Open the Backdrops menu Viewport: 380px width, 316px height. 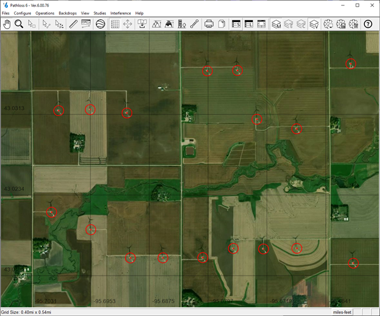click(x=68, y=13)
